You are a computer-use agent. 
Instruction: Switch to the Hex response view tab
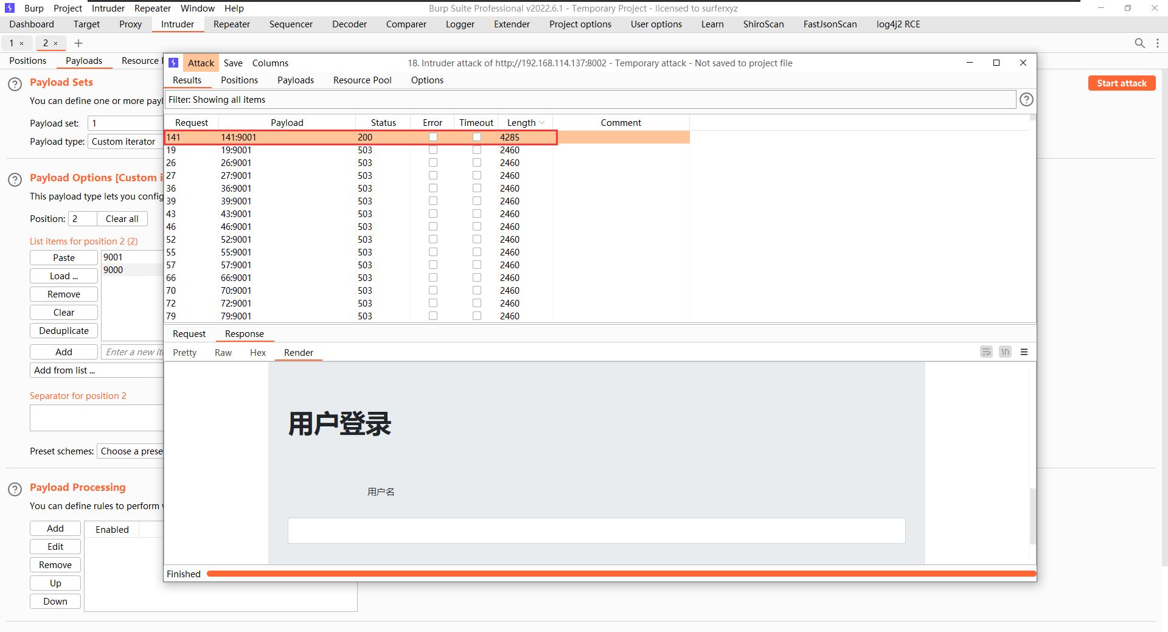258,353
